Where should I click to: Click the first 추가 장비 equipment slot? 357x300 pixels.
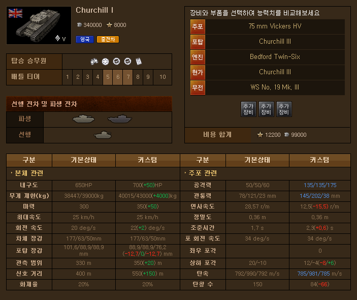[x=248, y=109]
